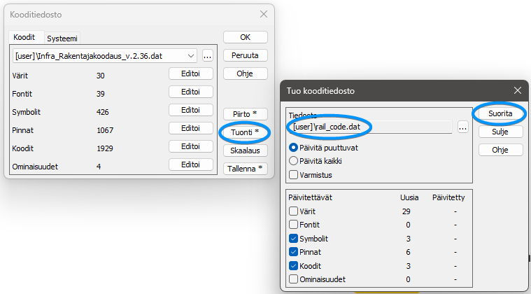Viewport: 531px width, 294px height.
Task: Select the Päivitä puuttuvat radio option
Action: pos(294,148)
